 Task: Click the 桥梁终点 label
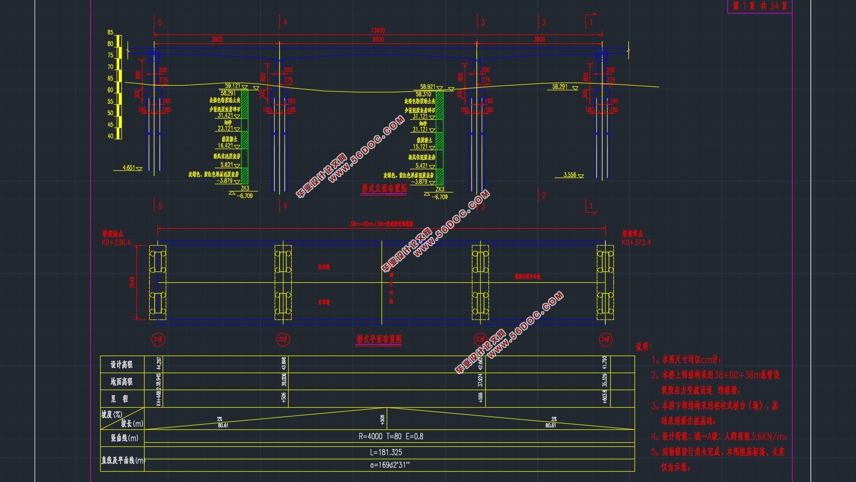[x=632, y=234]
